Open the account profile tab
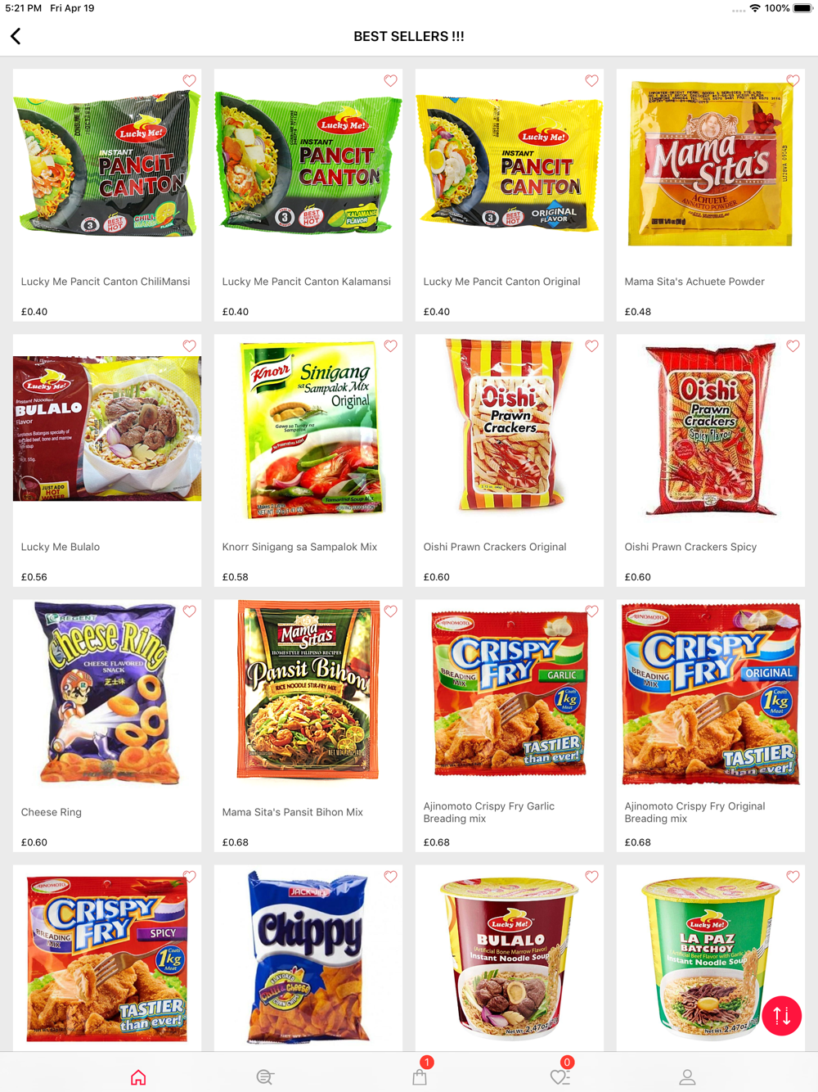The height and width of the screenshot is (1092, 818). coord(687,1077)
